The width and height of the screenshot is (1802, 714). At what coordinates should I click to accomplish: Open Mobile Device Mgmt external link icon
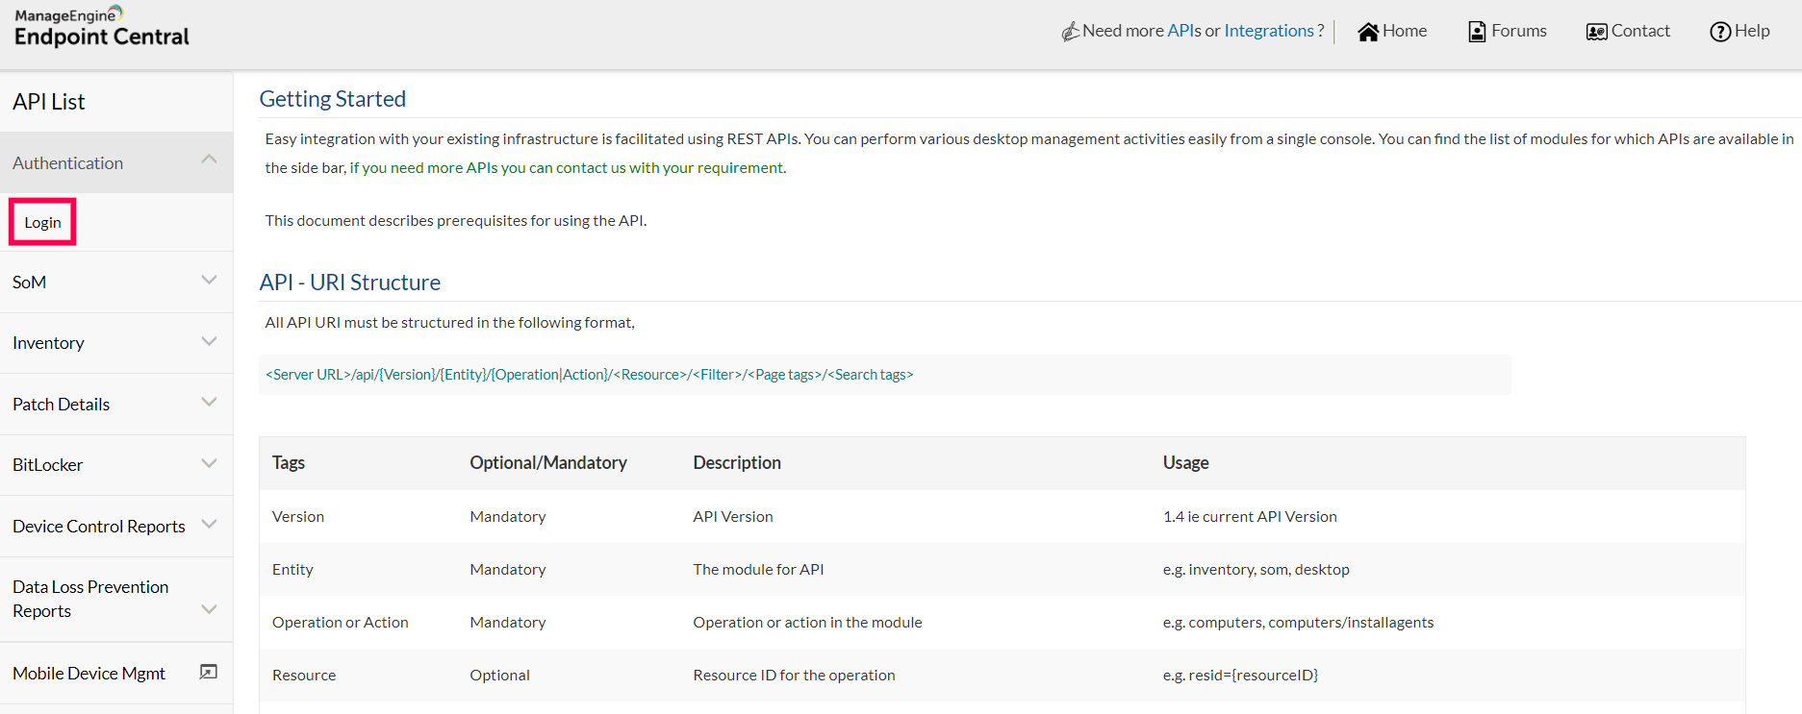click(208, 673)
